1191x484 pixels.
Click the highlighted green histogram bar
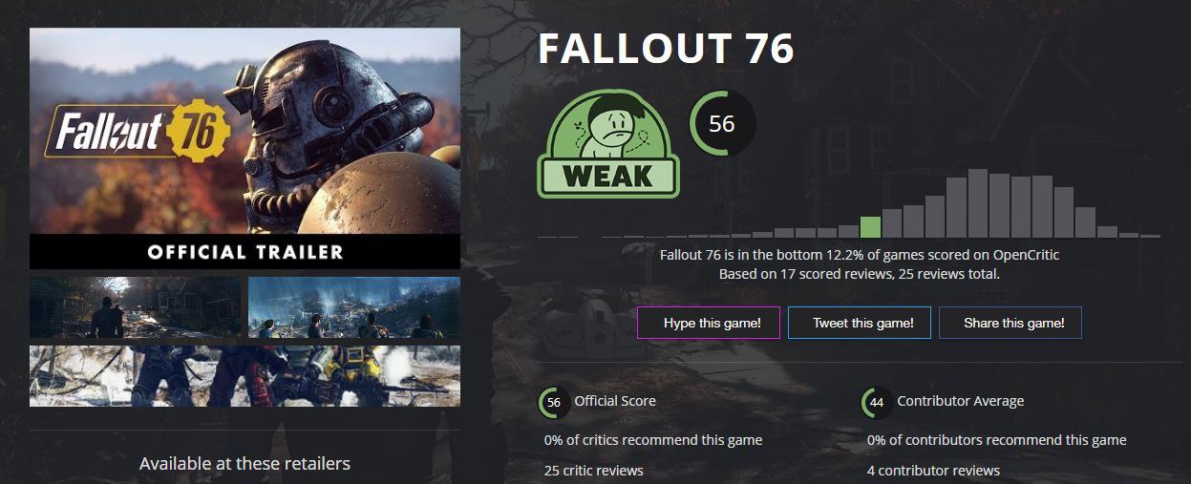coord(870,227)
